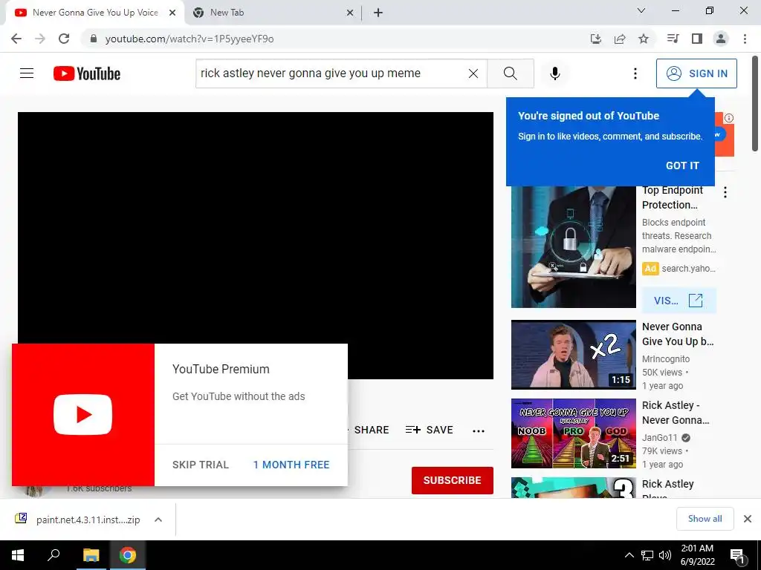Click the install app icon in address bar
This screenshot has width=761, height=570.
(x=596, y=39)
